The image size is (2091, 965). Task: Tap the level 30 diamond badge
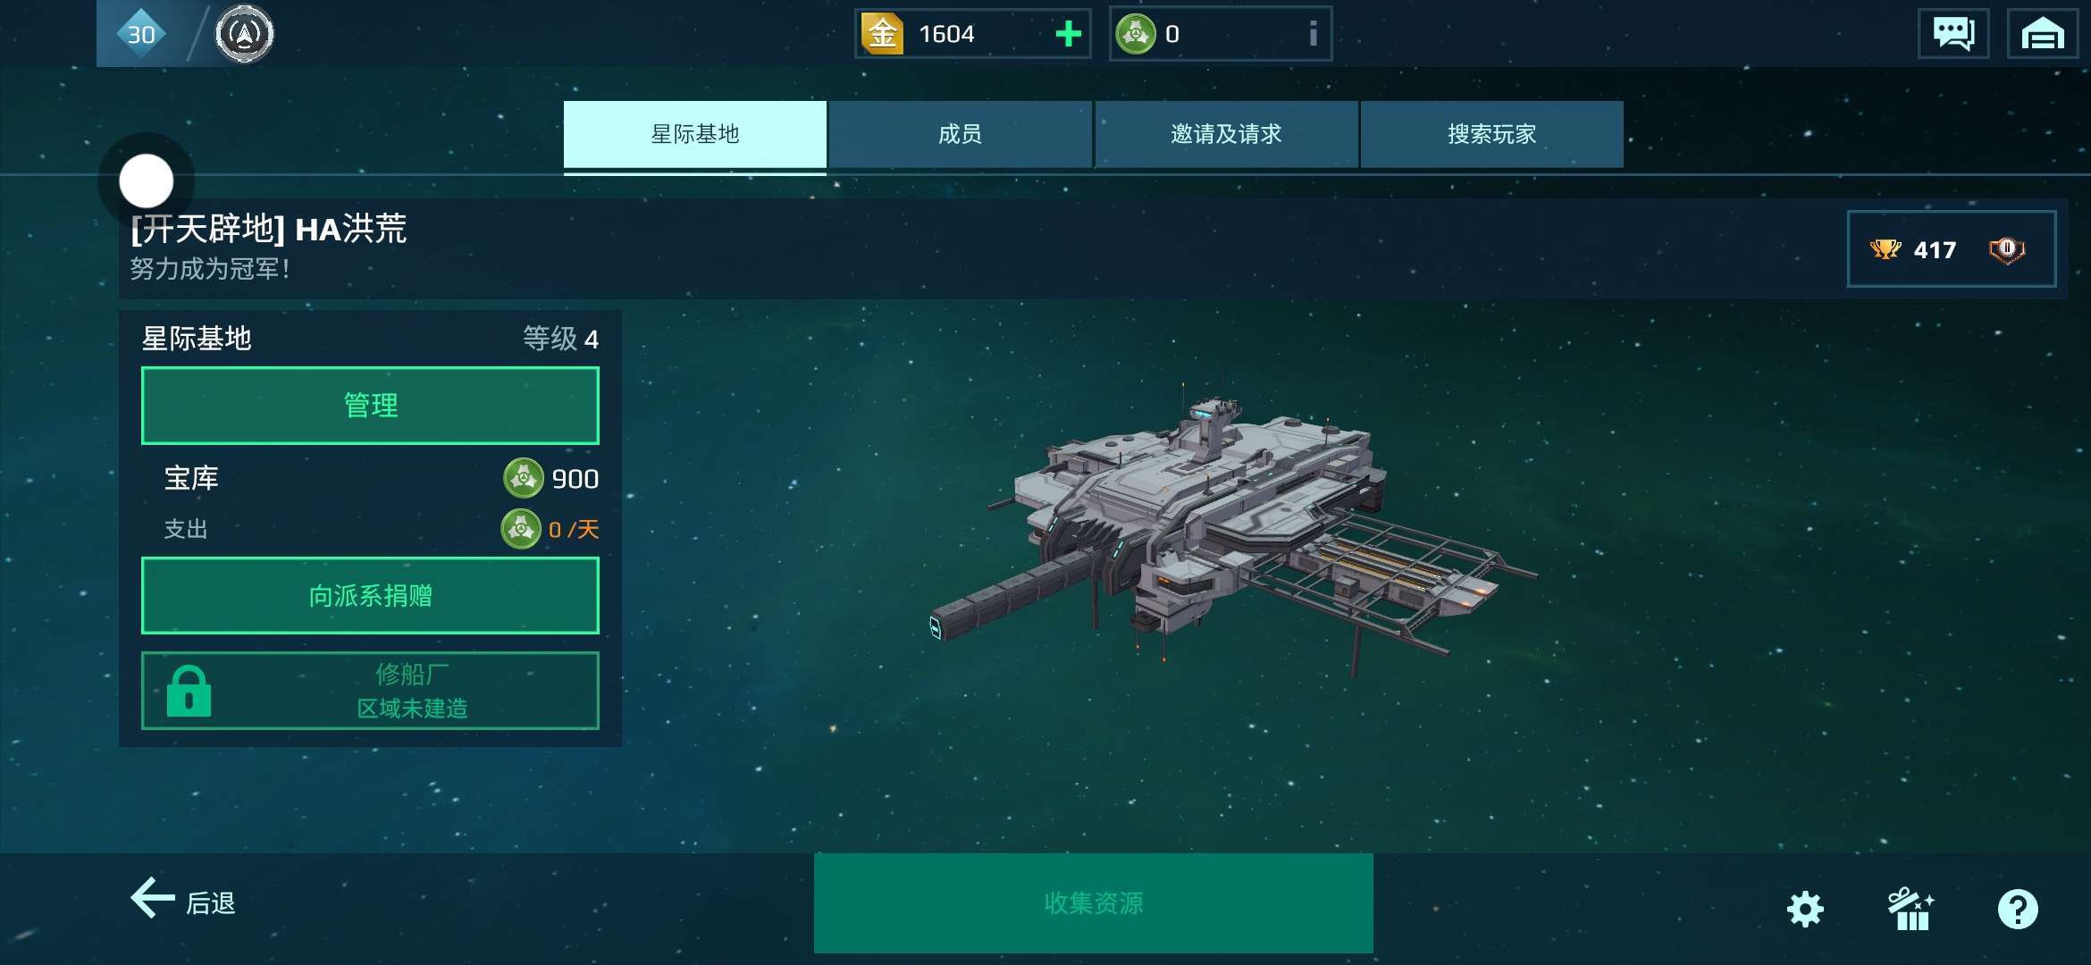141,34
